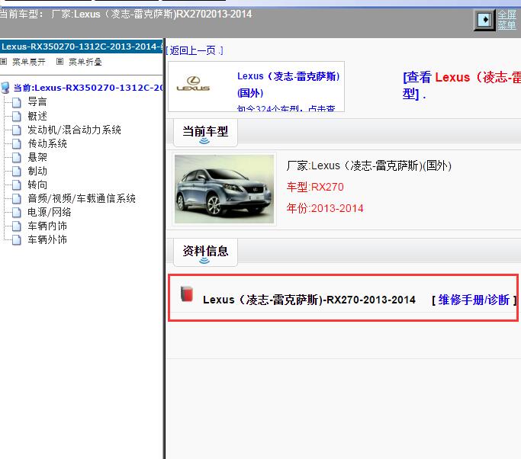This screenshot has height=459, width=521.
Task: Click page icon beside 发动机/混合动力系统
Action: 17,130
